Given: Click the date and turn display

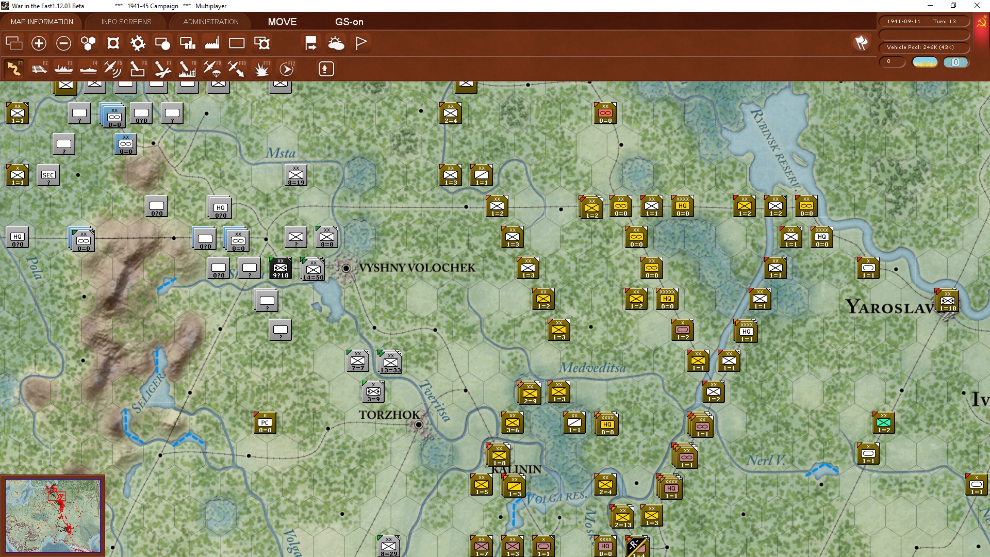Looking at the screenshot, I should 923,22.
